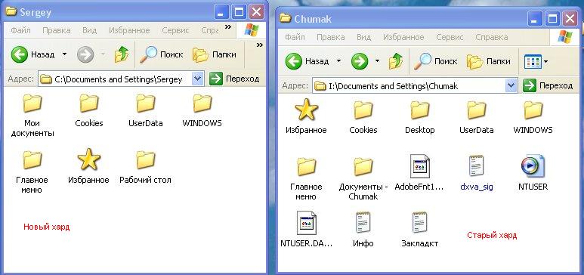Expand Назад history dropdown in Sergey window
The height and width of the screenshot is (275, 584).
coord(64,54)
